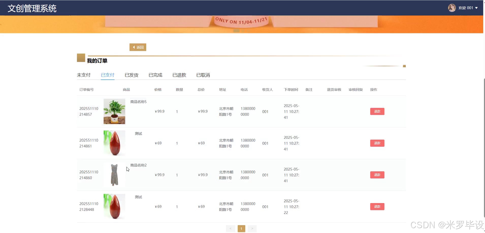Open the striped dress product thumbnail
Image resolution: width=485 pixels, height=233 pixels.
click(114, 175)
